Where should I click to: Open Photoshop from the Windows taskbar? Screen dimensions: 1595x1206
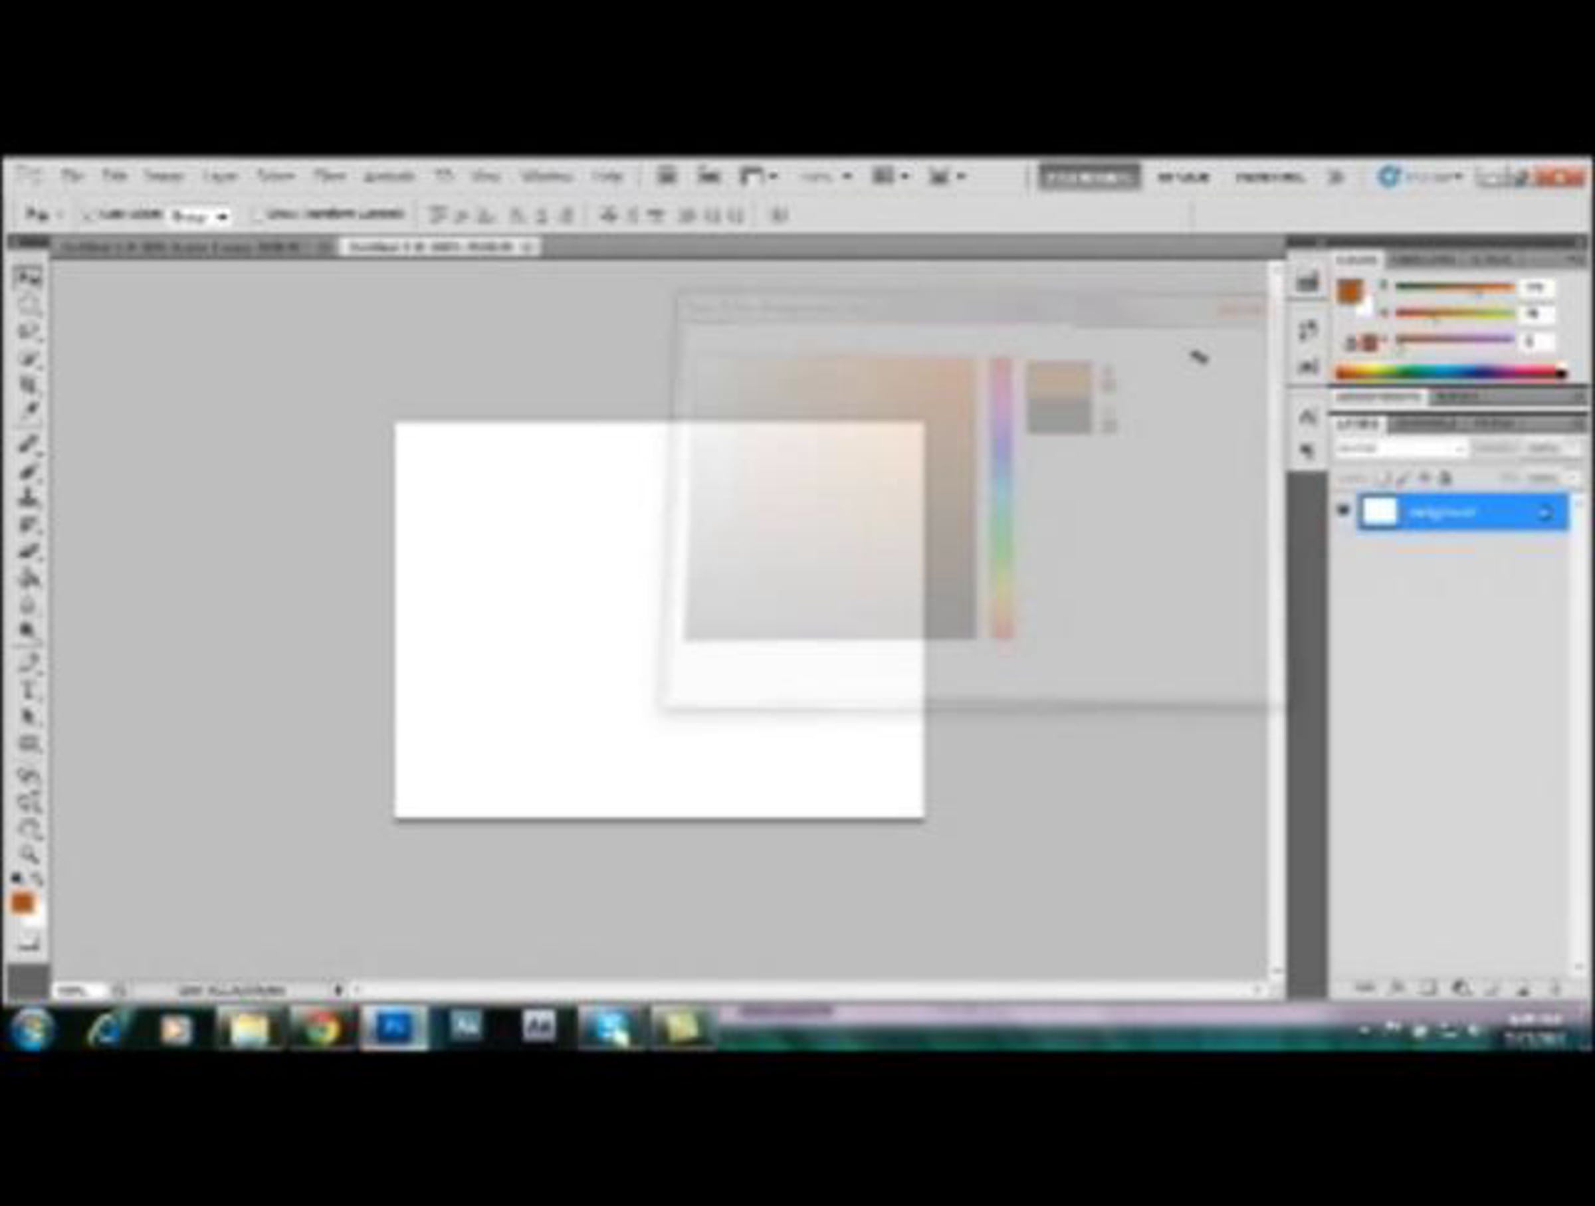393,1028
